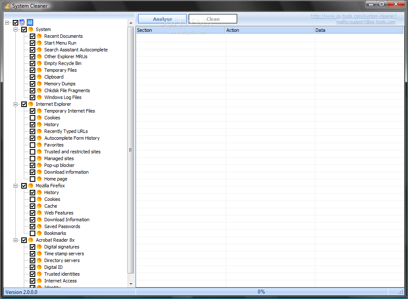Image resolution: width=408 pixels, height=299 pixels.
Task: Select the Internet Access item
Action: point(60,281)
